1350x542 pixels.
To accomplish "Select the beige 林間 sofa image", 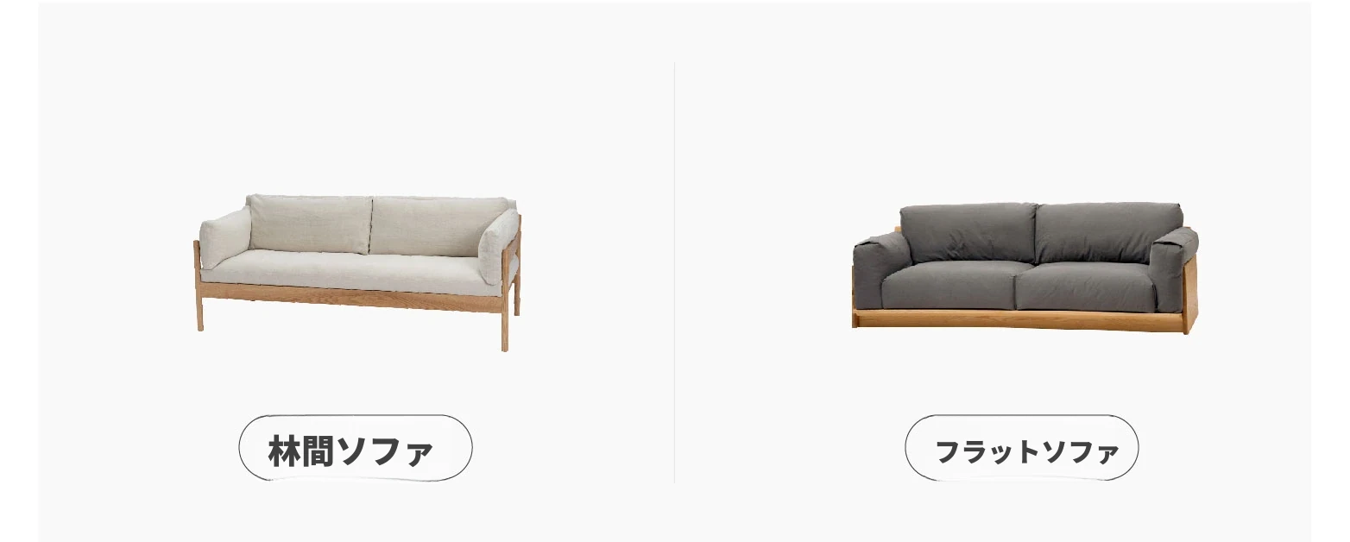I will [357, 272].
